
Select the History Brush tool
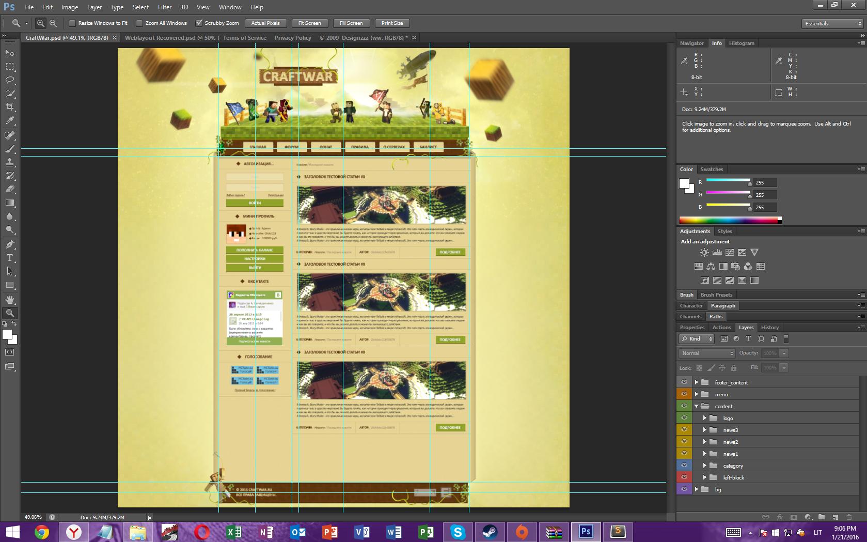[x=10, y=176]
